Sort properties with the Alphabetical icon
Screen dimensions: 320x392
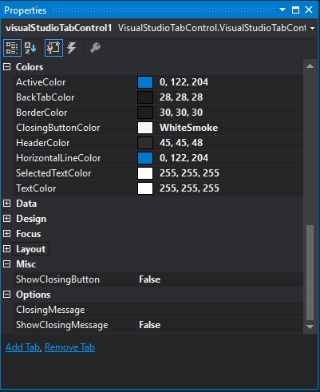tap(30, 48)
